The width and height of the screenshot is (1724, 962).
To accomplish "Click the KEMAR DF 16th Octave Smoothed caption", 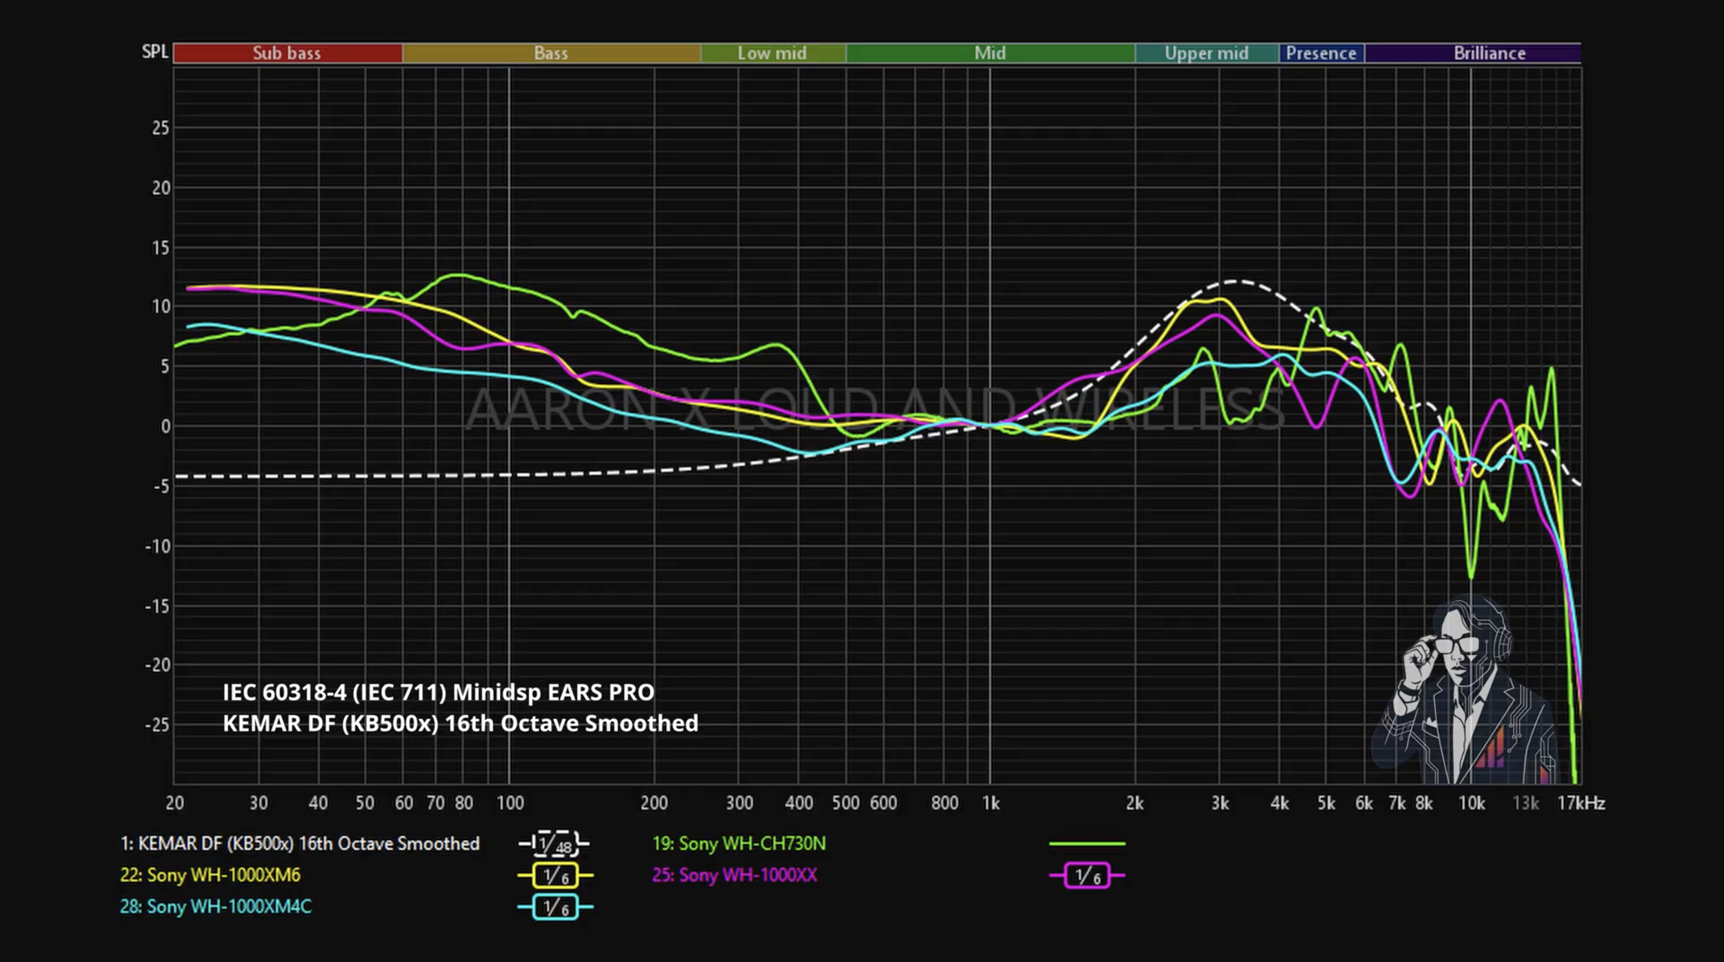I will (461, 723).
